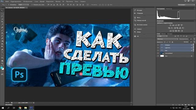Toggle layer filtering switch in Layers panel
The image size is (196, 110).
pyautogui.click(x=195, y=36)
